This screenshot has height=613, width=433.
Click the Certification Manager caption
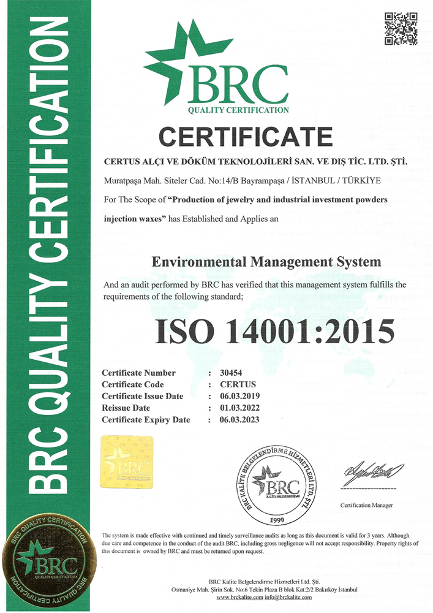[366, 505]
